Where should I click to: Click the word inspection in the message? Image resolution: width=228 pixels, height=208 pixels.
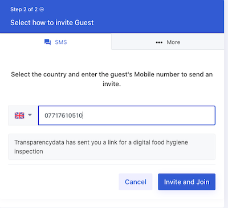[x=28, y=151]
